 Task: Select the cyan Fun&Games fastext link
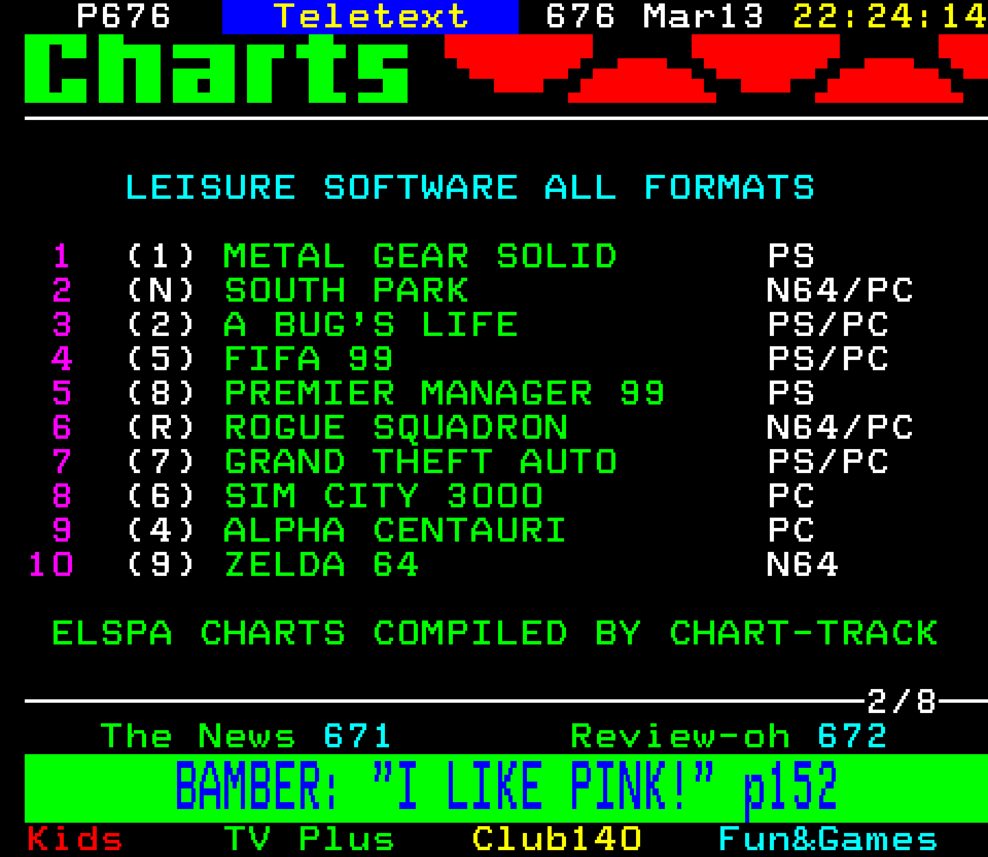tap(828, 838)
